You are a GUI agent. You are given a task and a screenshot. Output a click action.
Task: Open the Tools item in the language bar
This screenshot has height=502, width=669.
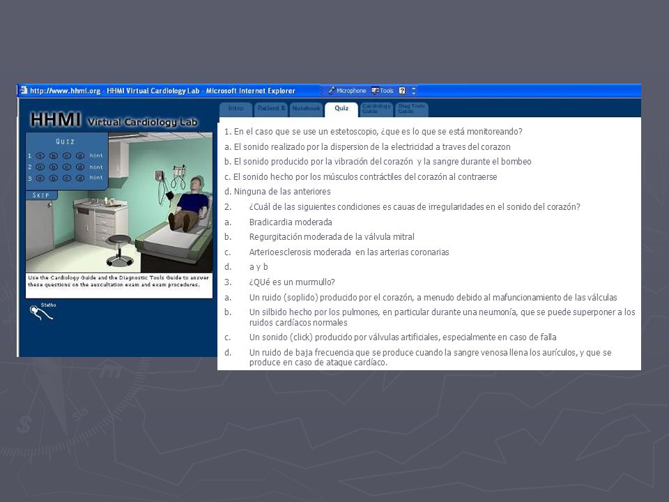(383, 91)
